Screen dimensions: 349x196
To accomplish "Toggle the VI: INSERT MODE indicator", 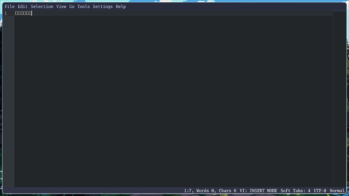I will 258,190.
